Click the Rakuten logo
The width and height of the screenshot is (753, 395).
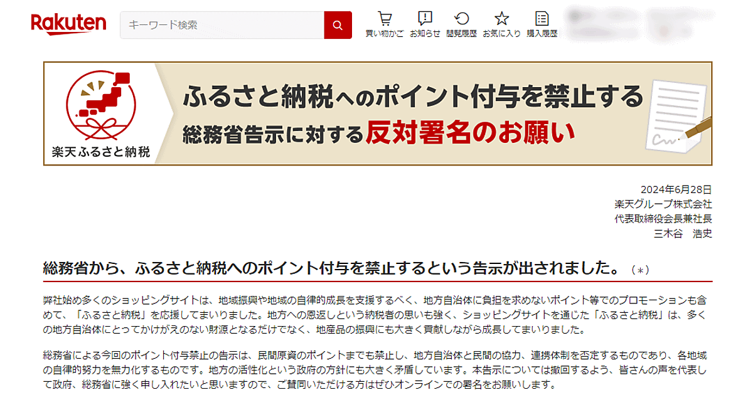(68, 24)
